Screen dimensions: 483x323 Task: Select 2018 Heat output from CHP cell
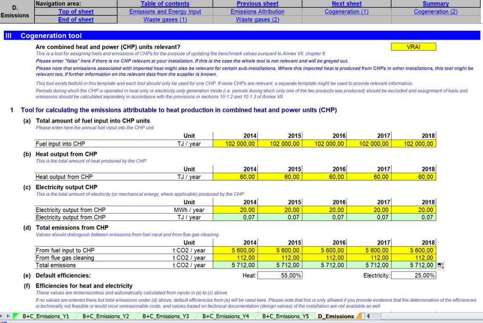pyautogui.click(x=414, y=177)
